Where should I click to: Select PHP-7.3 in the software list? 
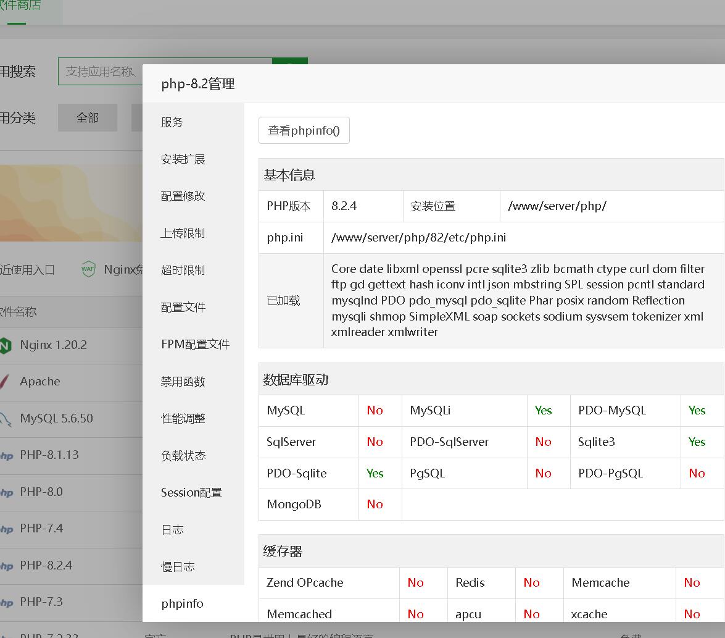coord(41,602)
